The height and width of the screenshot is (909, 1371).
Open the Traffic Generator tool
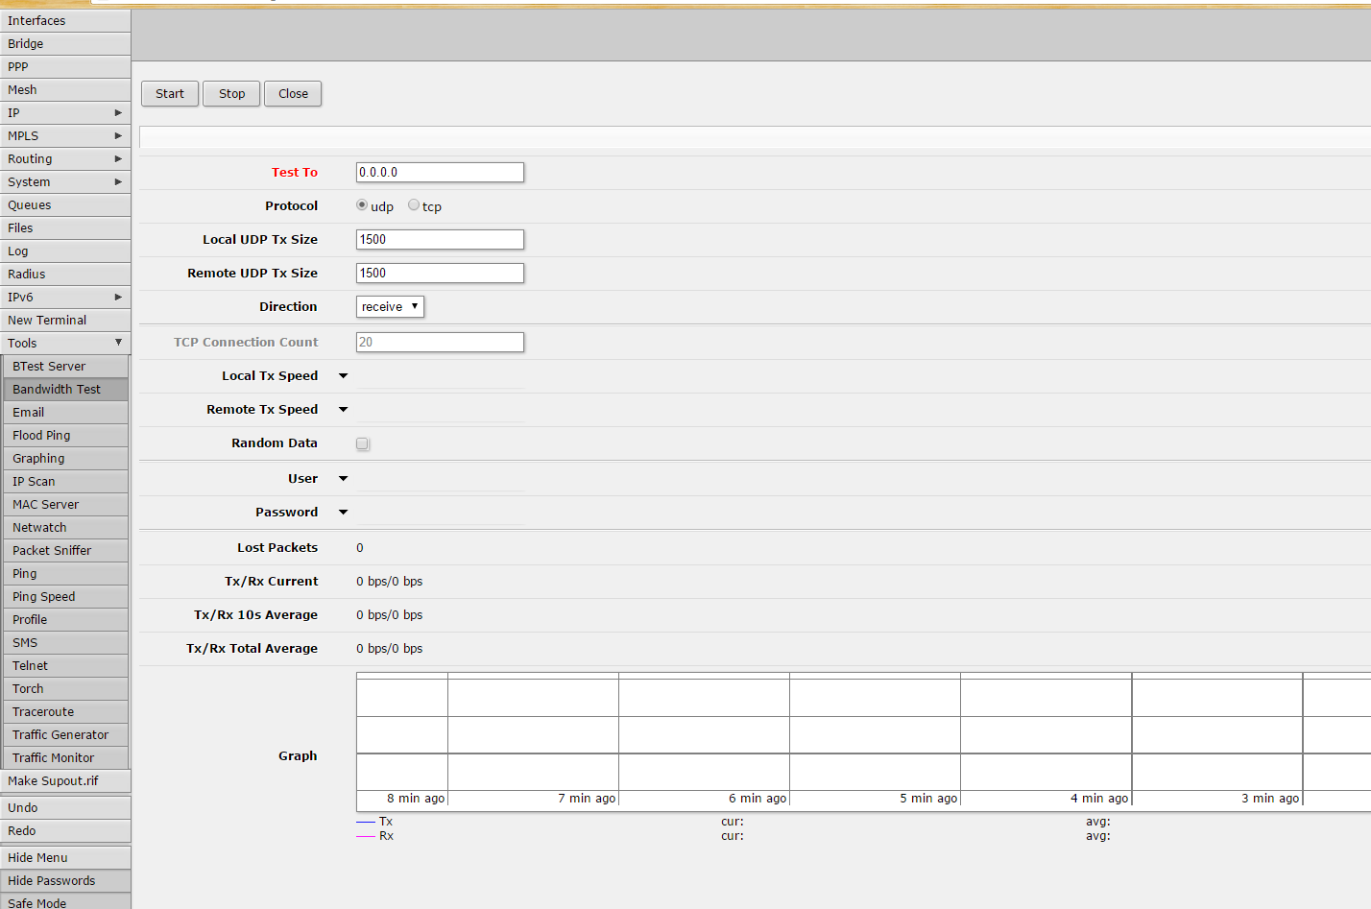coord(66,735)
